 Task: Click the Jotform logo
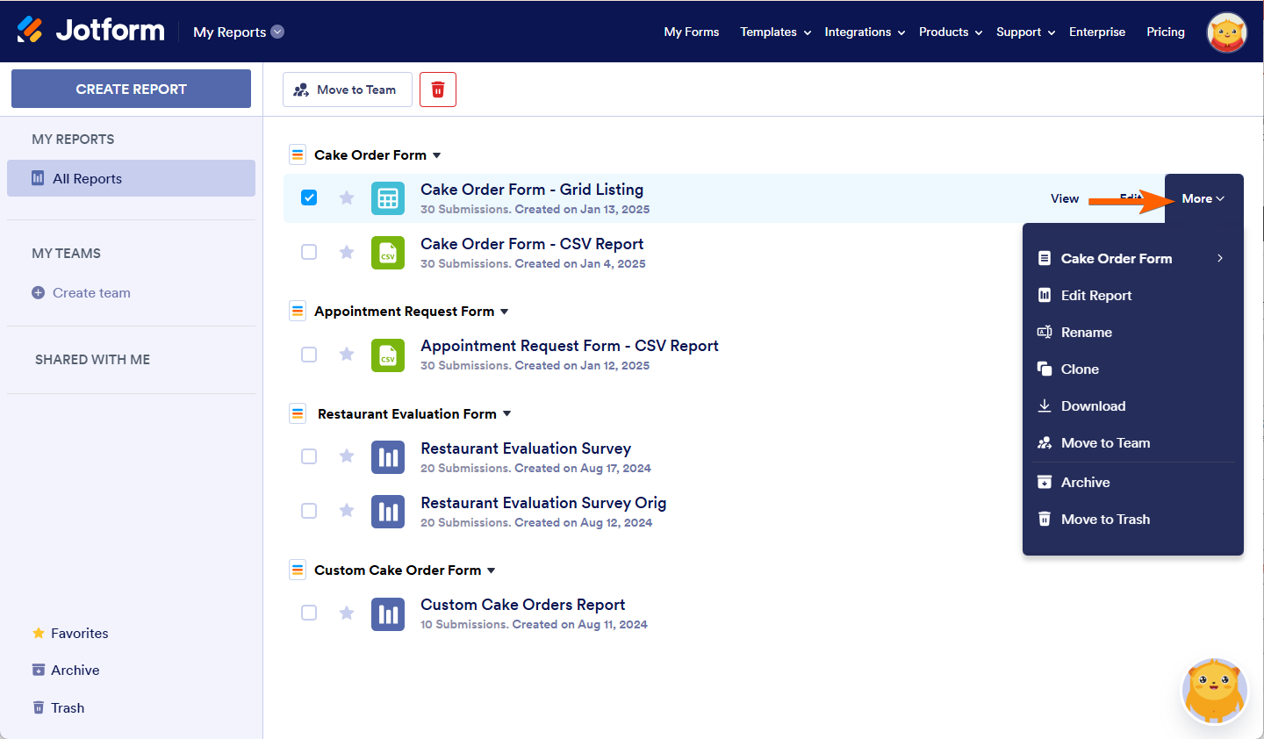[91, 31]
